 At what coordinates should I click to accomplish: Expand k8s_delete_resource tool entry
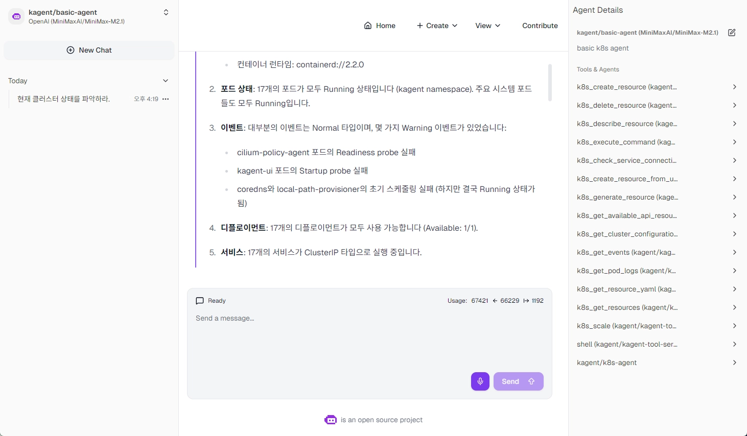pyautogui.click(x=656, y=105)
